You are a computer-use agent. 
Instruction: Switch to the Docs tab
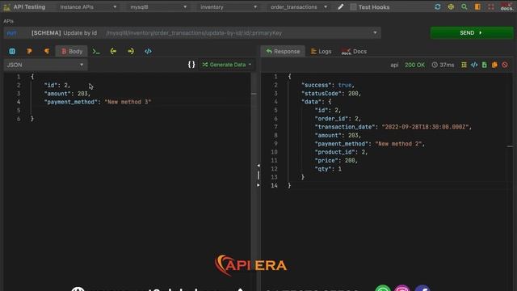pos(354,52)
